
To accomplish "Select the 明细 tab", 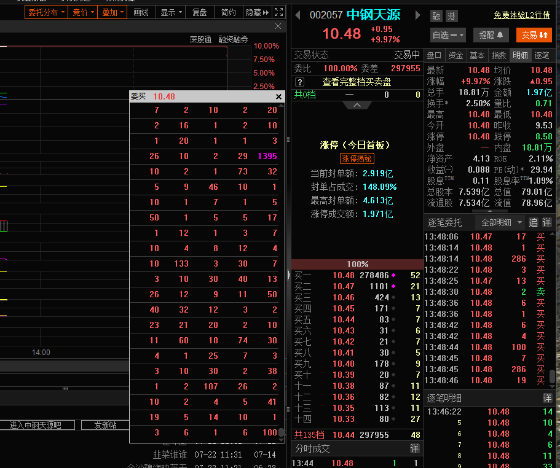I will (x=520, y=55).
